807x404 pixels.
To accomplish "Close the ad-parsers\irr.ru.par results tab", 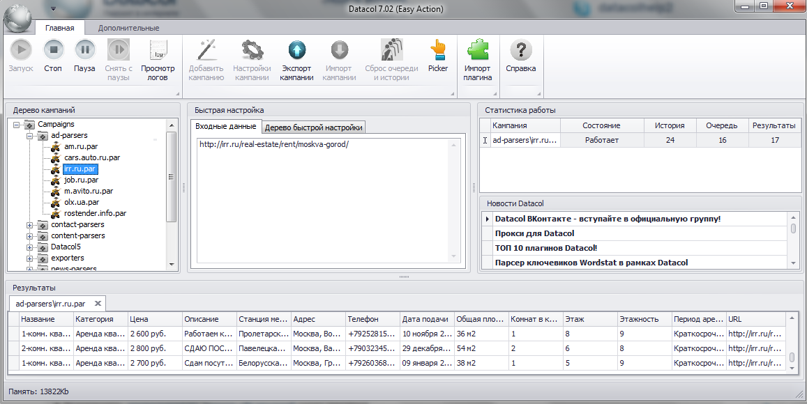I will click(x=98, y=303).
